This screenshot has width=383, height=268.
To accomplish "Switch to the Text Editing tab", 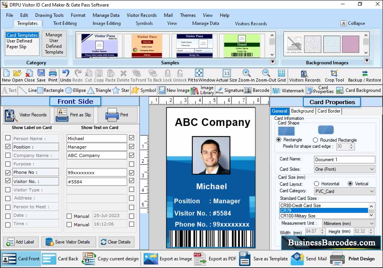I will point(65,23).
